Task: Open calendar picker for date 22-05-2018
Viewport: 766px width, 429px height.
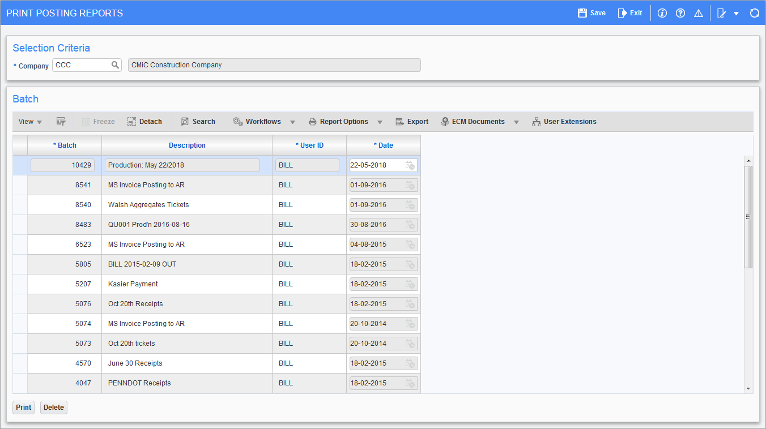Action: tap(410, 165)
